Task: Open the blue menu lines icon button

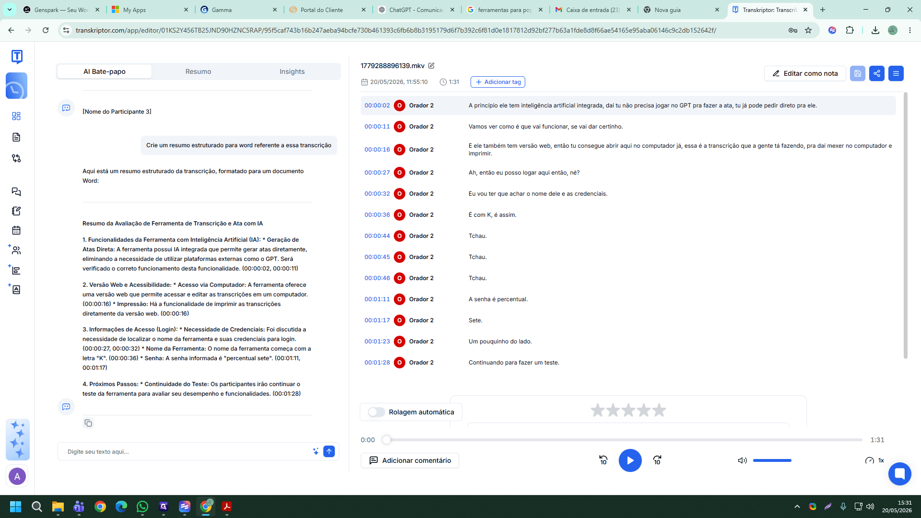Action: [896, 73]
